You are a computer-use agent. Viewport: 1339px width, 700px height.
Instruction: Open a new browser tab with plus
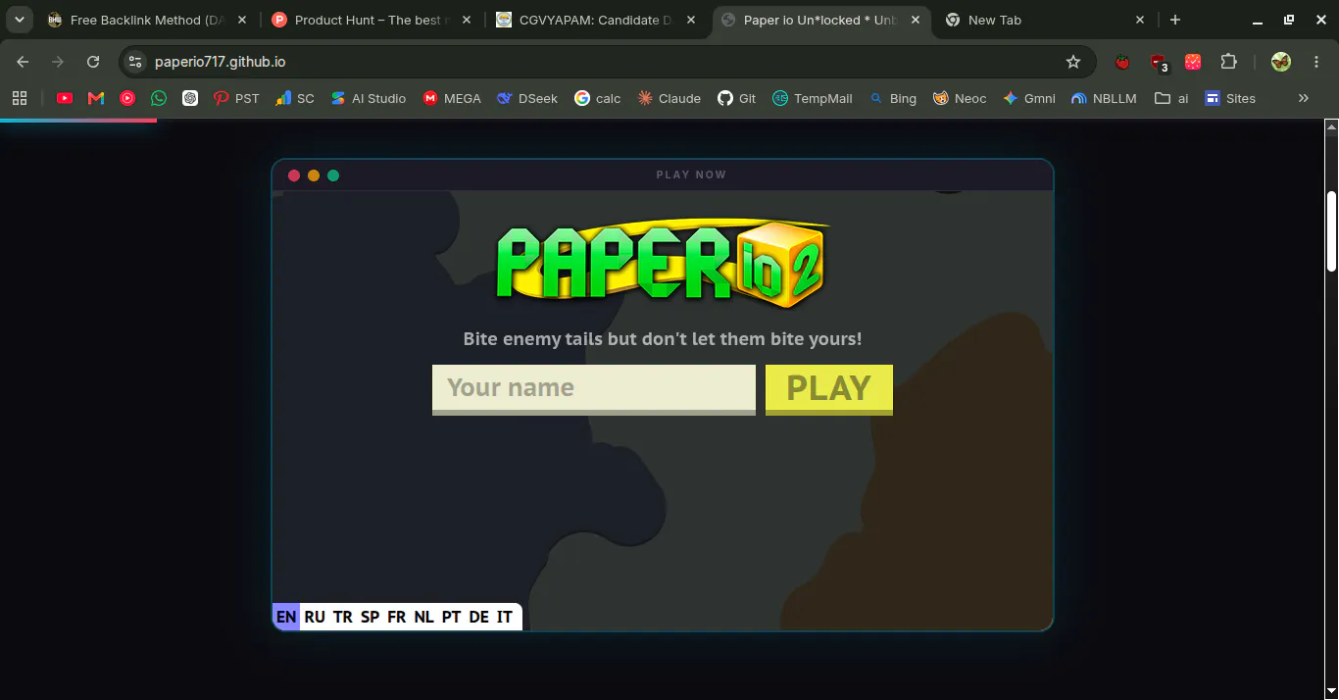[x=1175, y=20]
